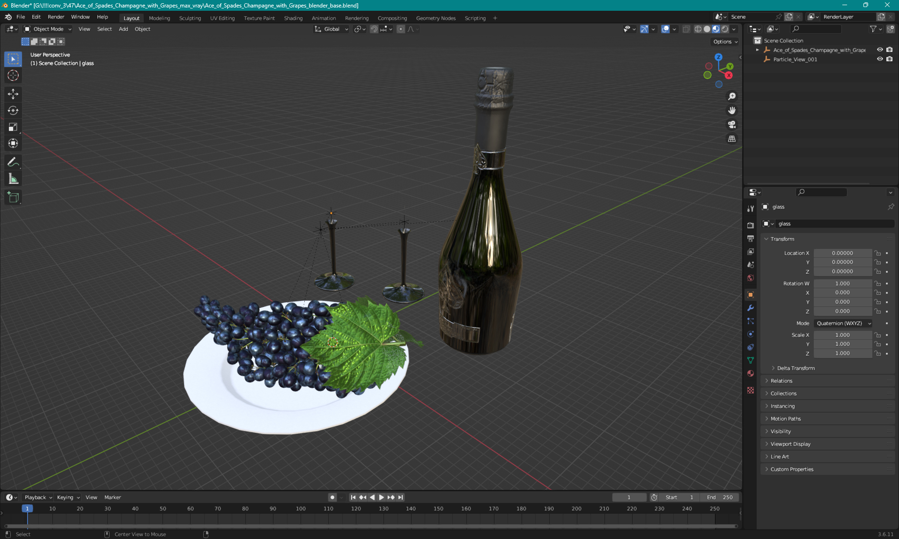
Task: Open the Physics properties tab
Action: point(751,334)
